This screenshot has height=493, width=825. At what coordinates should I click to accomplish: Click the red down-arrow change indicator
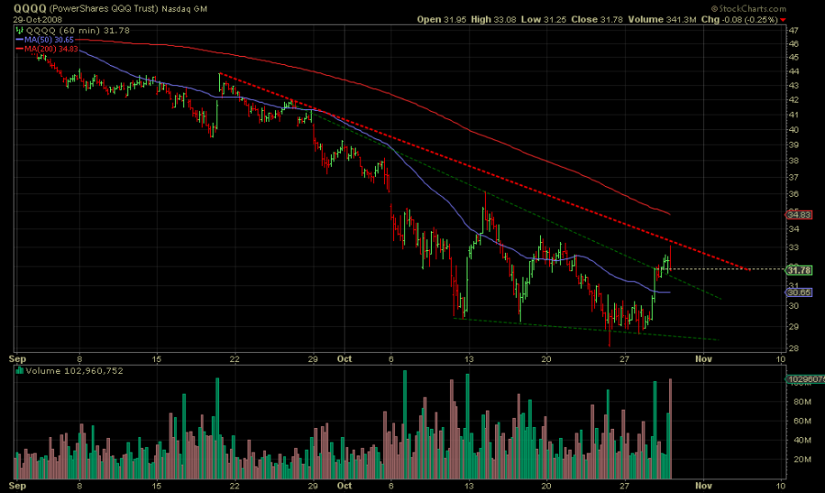pos(783,20)
